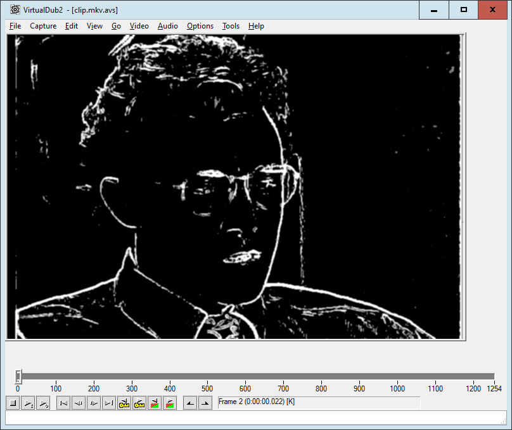Play the output video preview
Screen dimensions: 512x430
click(43, 403)
